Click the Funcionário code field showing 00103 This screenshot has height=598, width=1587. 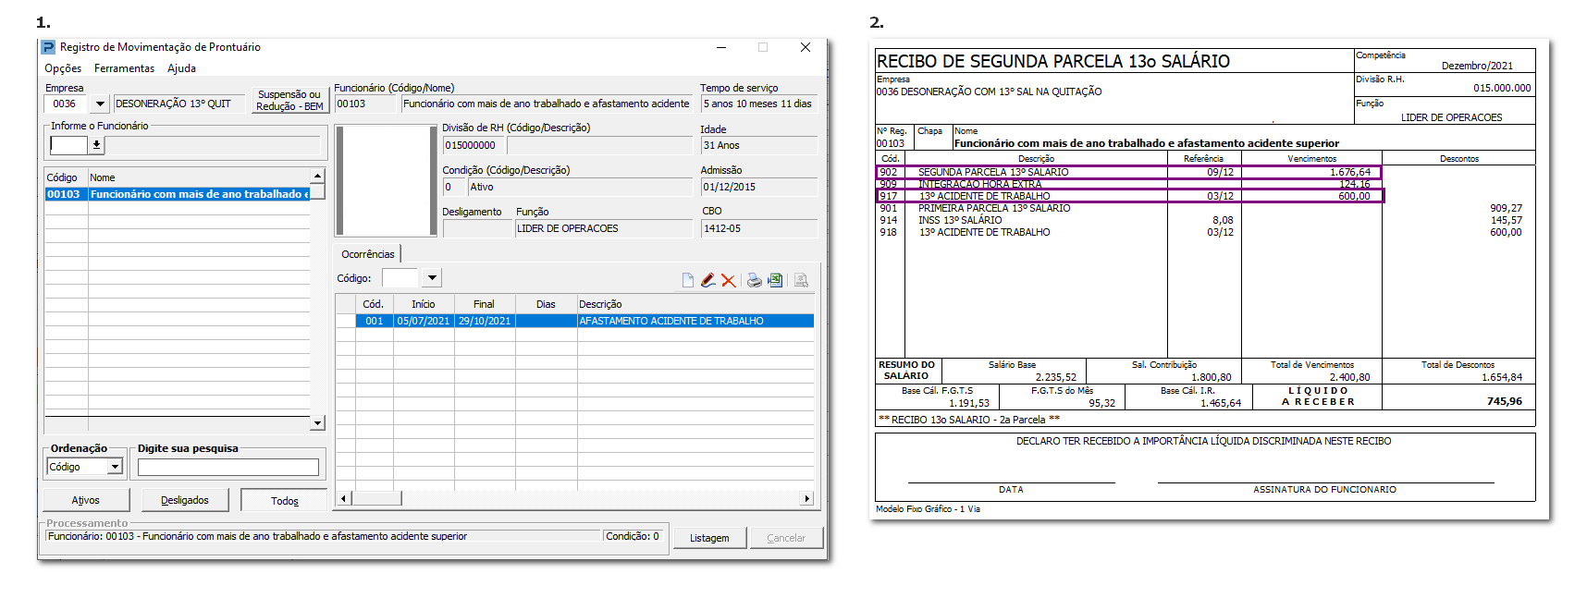366,104
